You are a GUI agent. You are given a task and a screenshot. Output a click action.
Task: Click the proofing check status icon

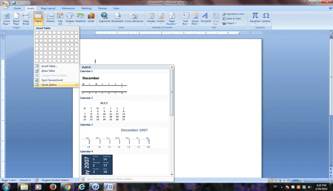tap(36, 180)
